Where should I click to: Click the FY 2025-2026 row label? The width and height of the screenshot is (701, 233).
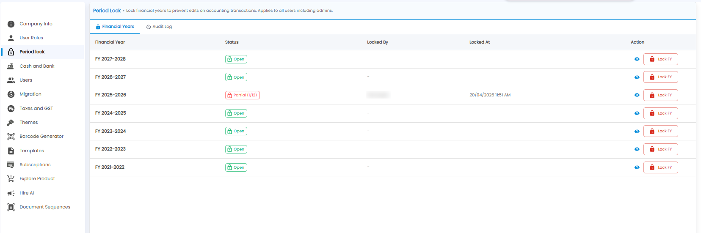[110, 95]
